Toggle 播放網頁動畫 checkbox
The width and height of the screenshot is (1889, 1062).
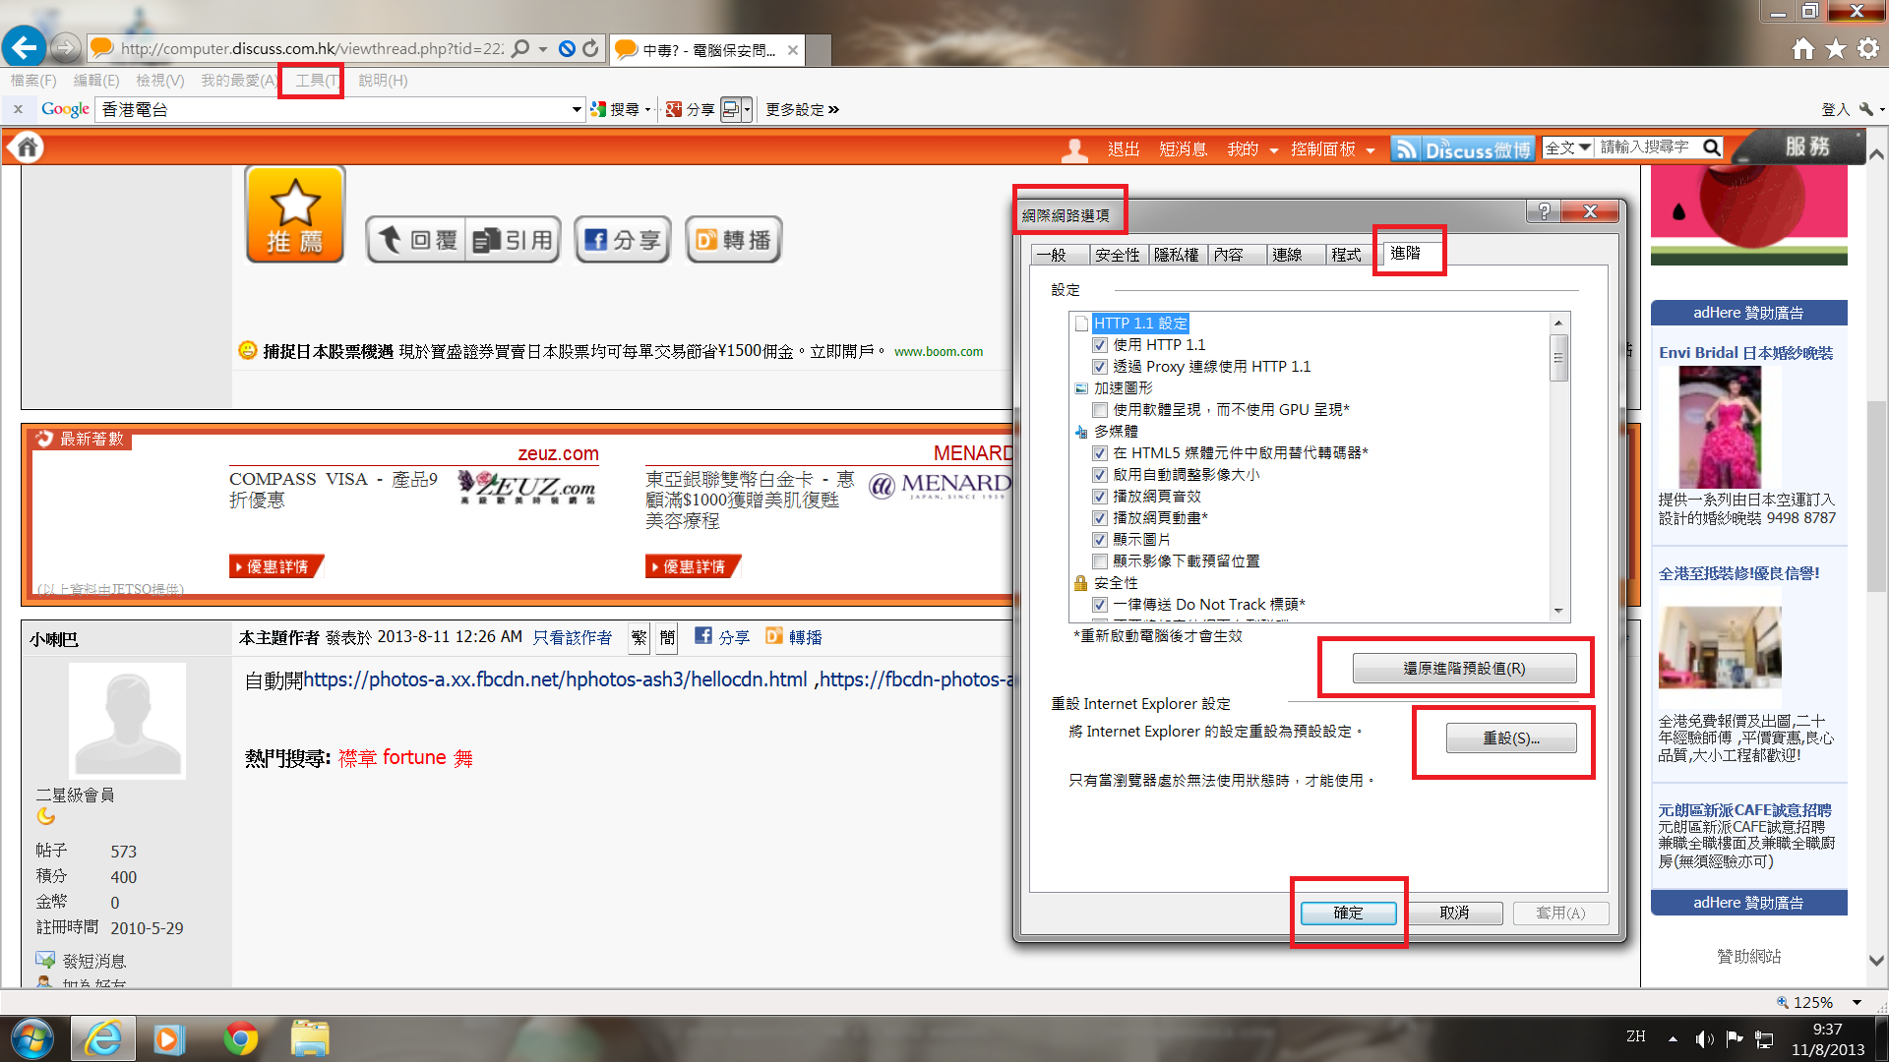pos(1100,518)
